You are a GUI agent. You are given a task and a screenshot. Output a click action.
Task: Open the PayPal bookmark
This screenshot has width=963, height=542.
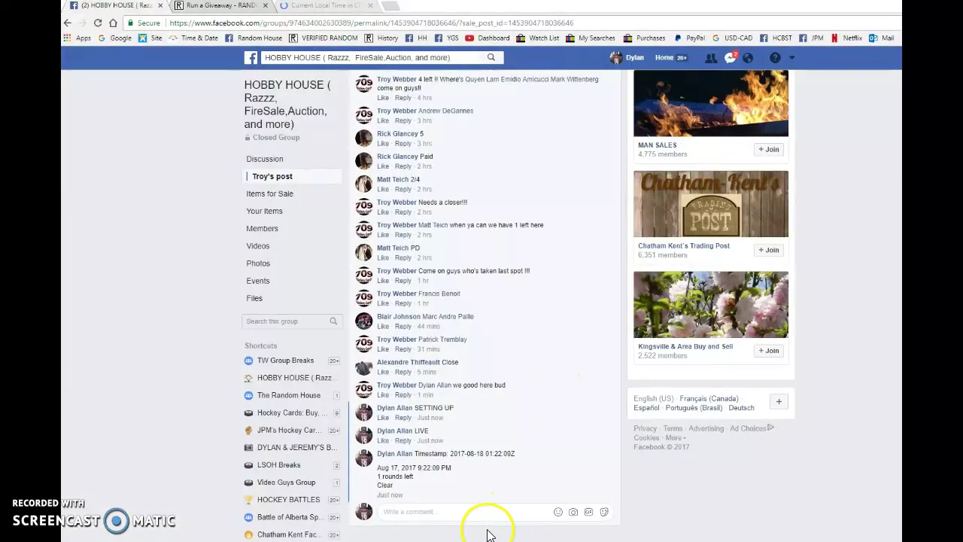click(690, 38)
